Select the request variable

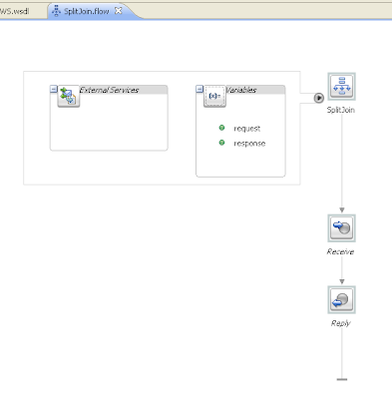(247, 129)
